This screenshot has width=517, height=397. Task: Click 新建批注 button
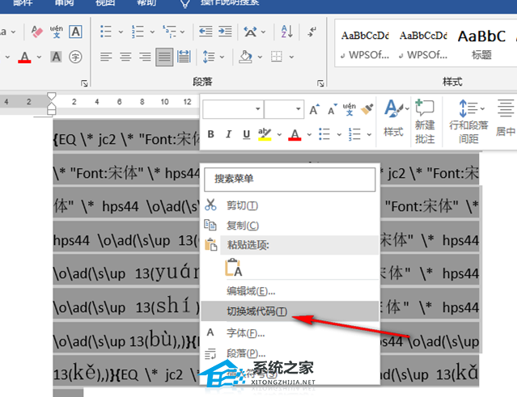(425, 121)
